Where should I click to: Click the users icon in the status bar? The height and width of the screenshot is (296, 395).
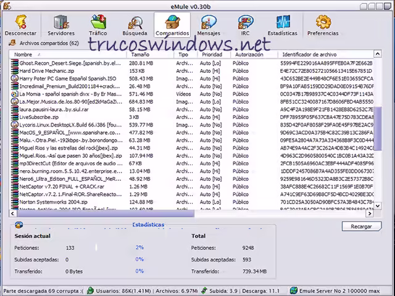point(90,290)
